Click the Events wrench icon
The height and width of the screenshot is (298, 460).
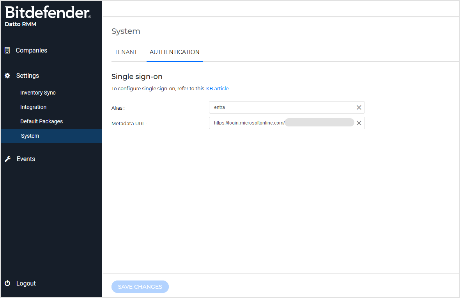(x=7, y=159)
